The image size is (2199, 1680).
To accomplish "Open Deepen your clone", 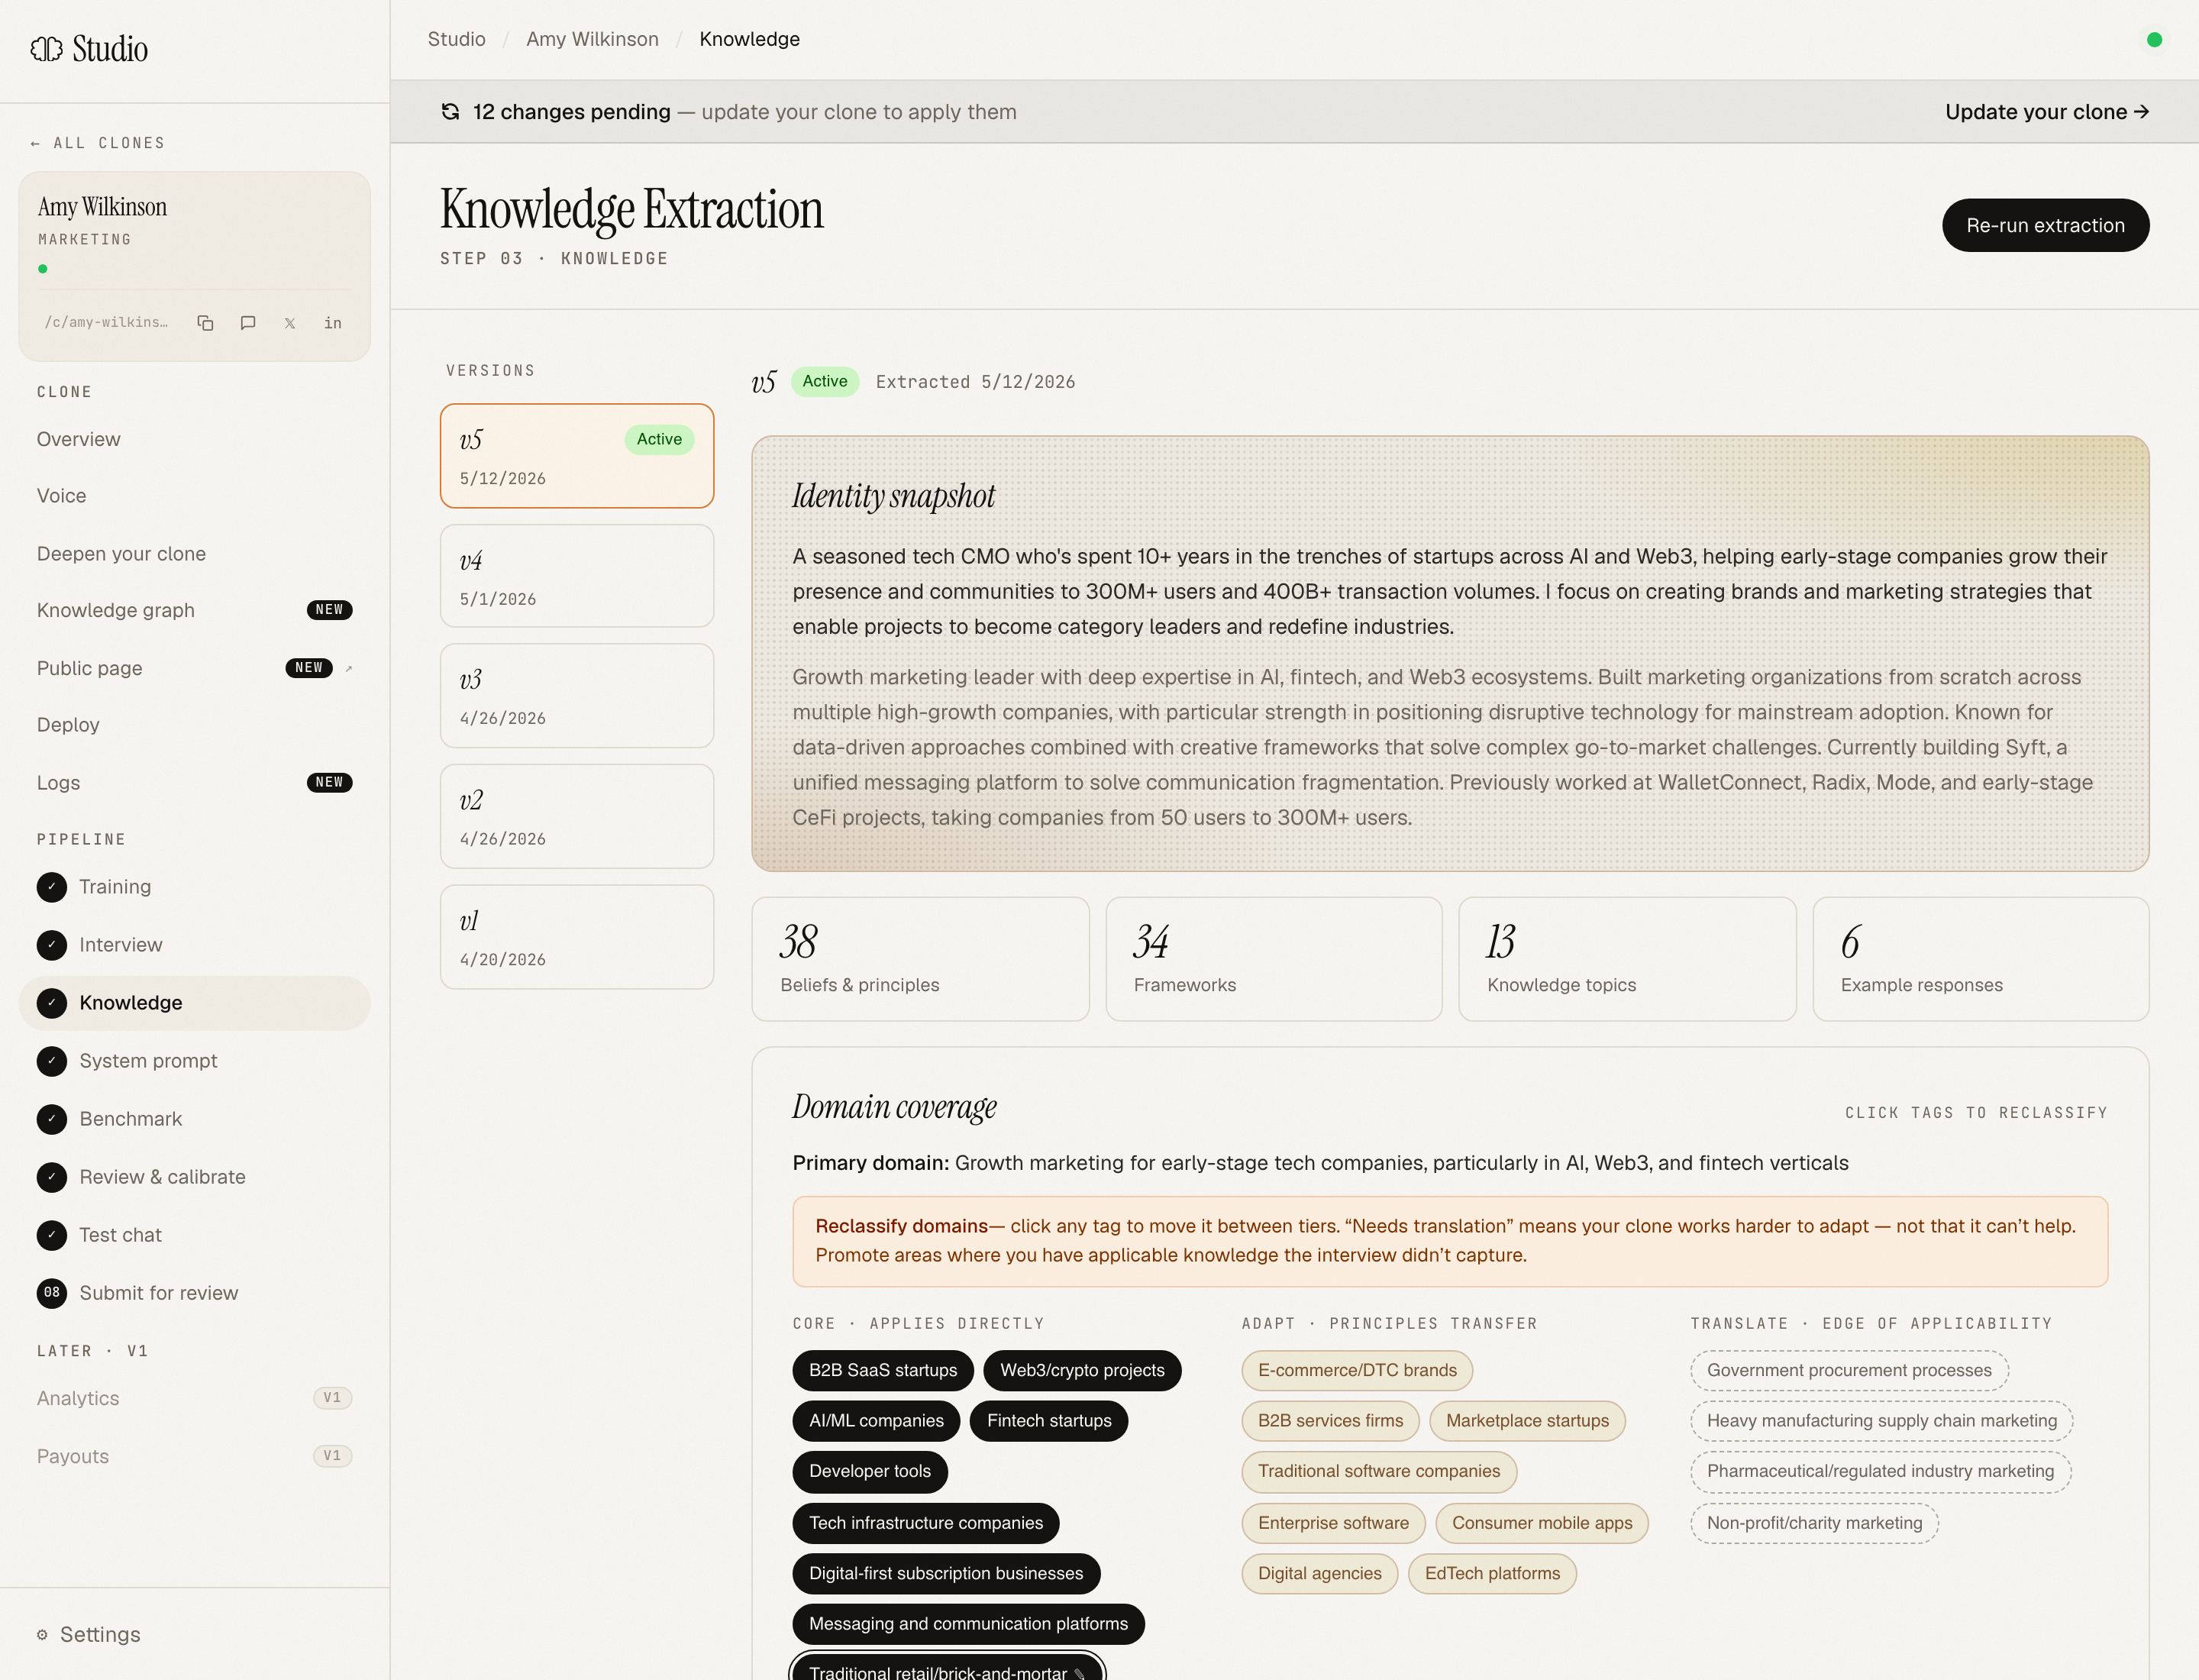I will click(x=194, y=554).
